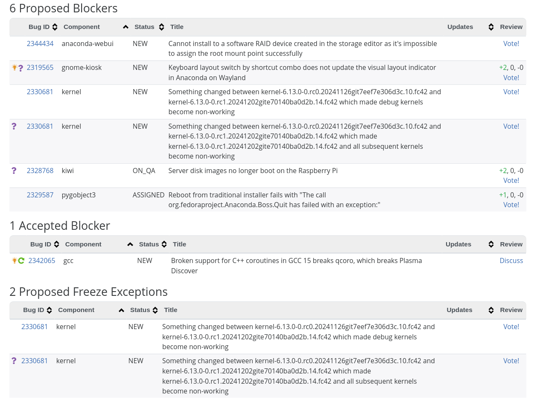Click the purple question mark beside bug 2319565
The width and height of the screenshot is (543, 405).
[20, 68]
